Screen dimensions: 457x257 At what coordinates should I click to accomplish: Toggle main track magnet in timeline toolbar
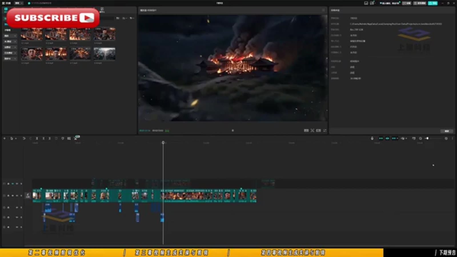381,138
